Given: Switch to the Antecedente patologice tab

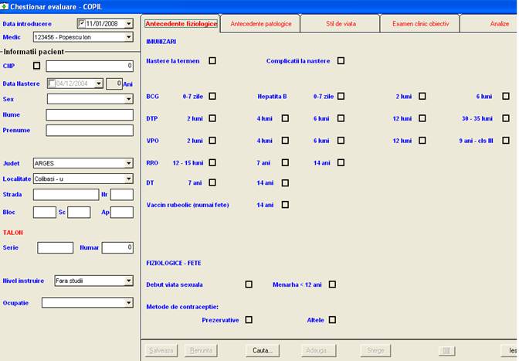Looking at the screenshot, I should (261, 25).
